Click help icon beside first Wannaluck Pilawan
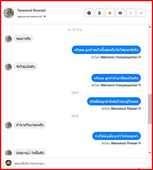This screenshot has width=153, height=170. tap(139, 108)
